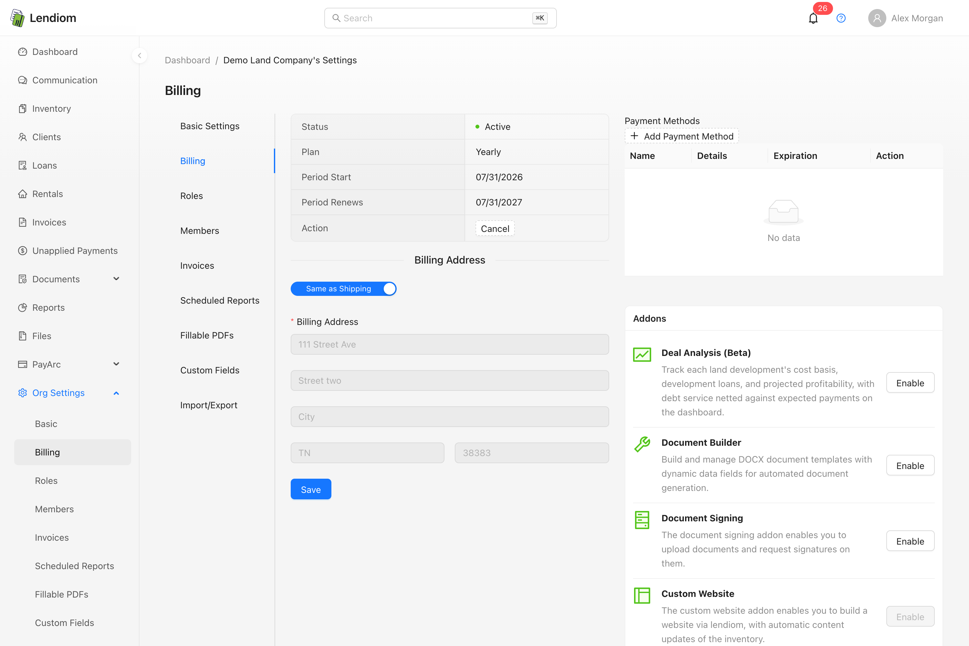
Task: Click the Search field
Action: click(441, 18)
